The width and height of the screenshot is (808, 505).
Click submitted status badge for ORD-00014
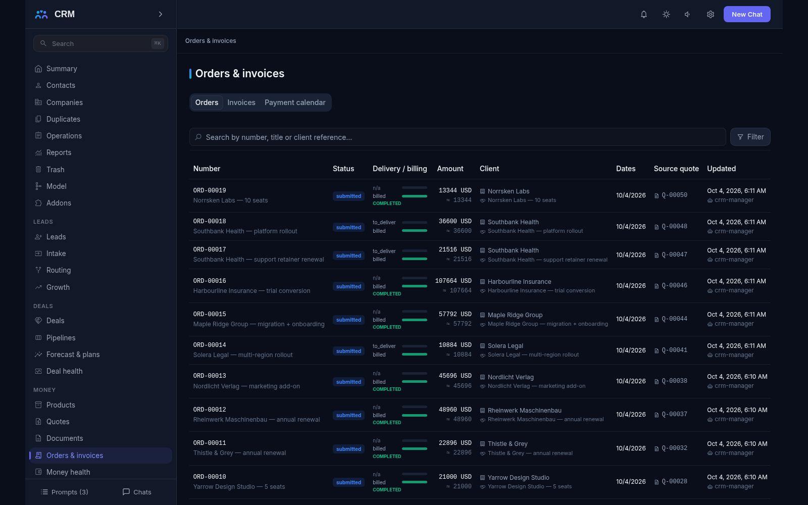348,351
